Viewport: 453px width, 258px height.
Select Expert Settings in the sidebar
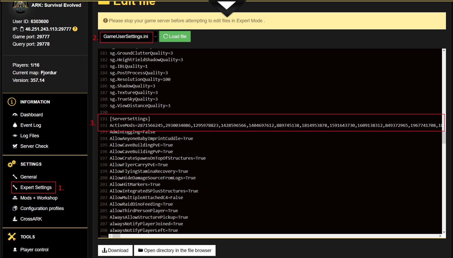(x=36, y=187)
